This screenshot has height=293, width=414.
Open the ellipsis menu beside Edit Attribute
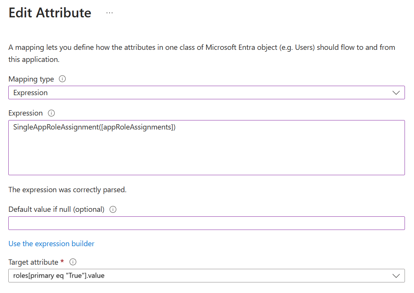[x=109, y=12]
